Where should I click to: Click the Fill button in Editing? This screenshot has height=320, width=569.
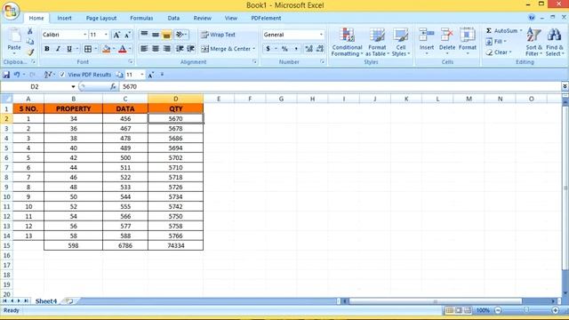click(496, 42)
